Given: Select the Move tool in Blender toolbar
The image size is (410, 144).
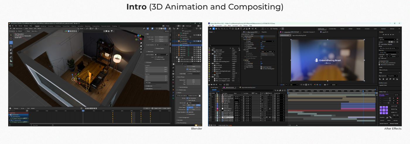Looking at the screenshot, I should pyautogui.click(x=11, y=43).
